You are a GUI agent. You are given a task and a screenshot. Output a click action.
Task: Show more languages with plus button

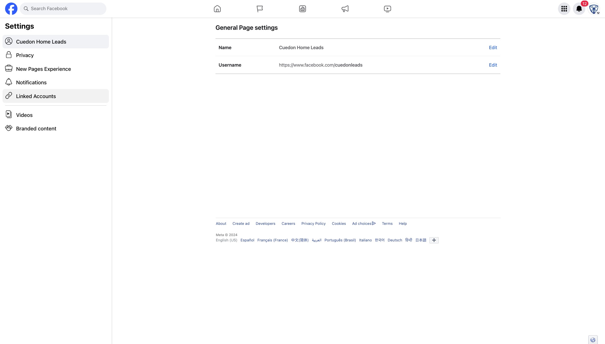434,240
